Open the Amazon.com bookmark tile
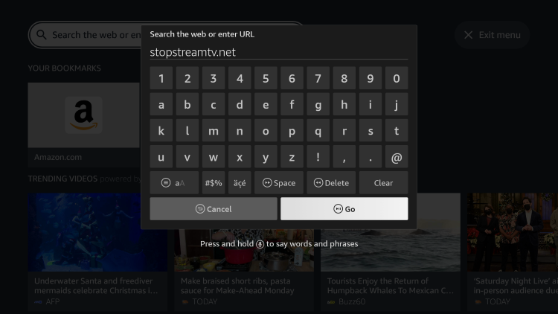Screen dimensions: 558x314 [83, 124]
